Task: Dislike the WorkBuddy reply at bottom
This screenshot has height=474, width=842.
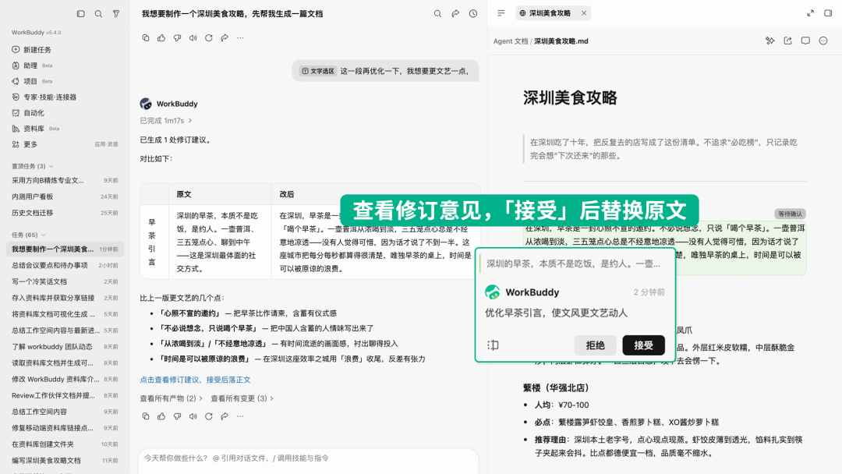Action: pos(177,416)
